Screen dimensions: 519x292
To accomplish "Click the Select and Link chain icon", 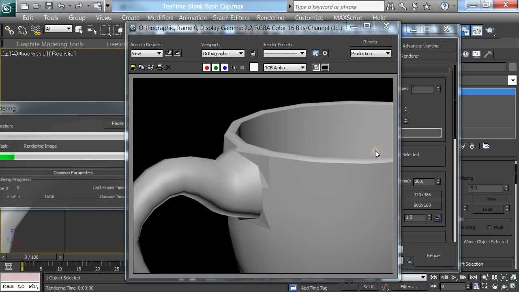I will point(9,30).
